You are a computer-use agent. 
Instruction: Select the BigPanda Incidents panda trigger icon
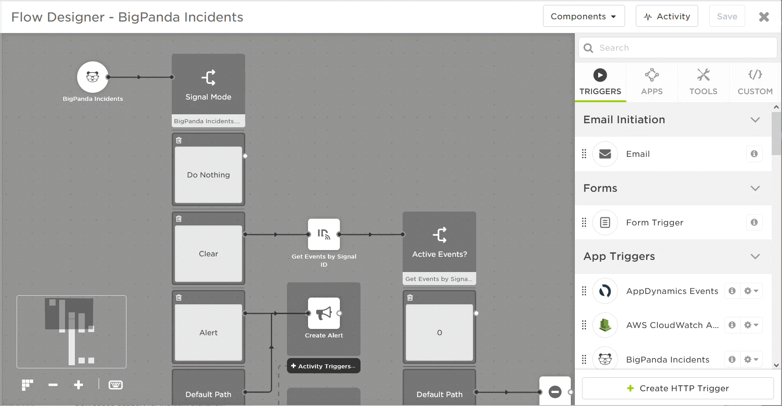click(93, 77)
